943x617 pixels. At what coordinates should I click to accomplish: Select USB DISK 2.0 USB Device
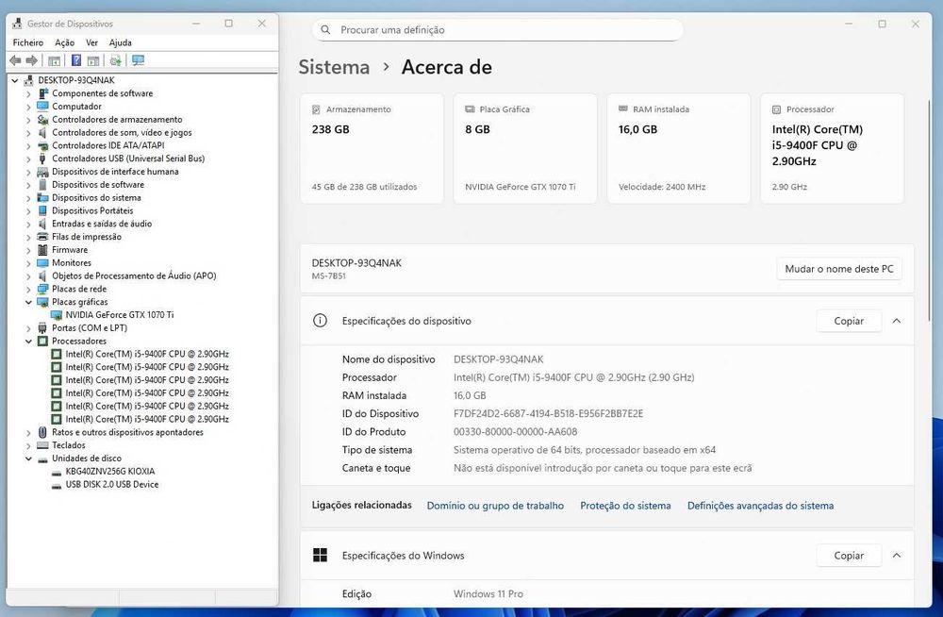pos(112,485)
